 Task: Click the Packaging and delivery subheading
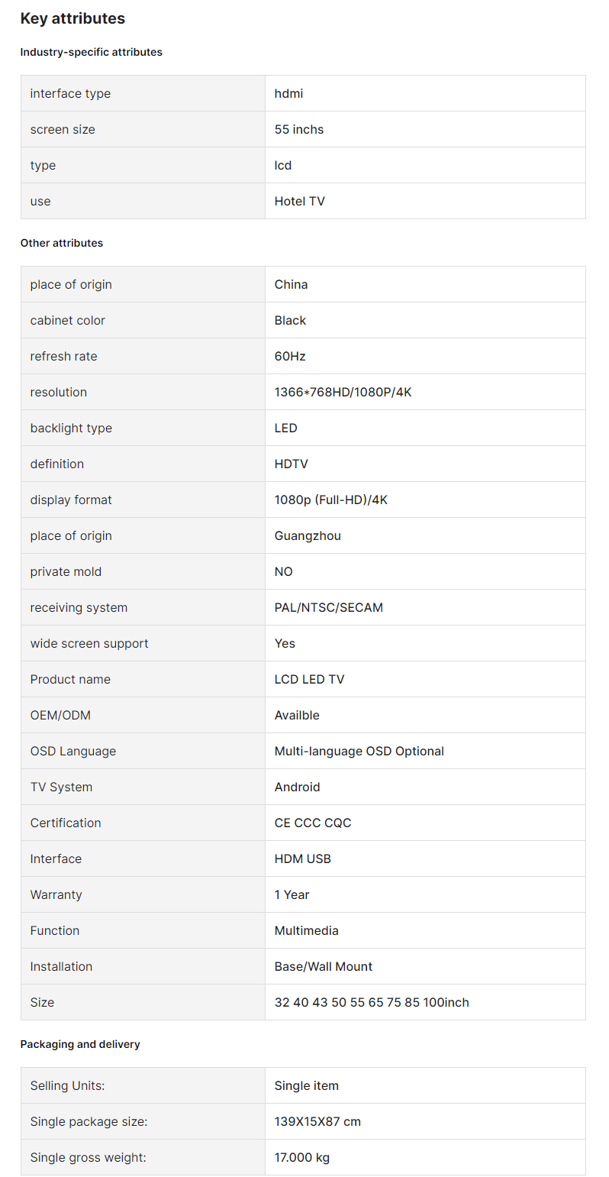(80, 1044)
